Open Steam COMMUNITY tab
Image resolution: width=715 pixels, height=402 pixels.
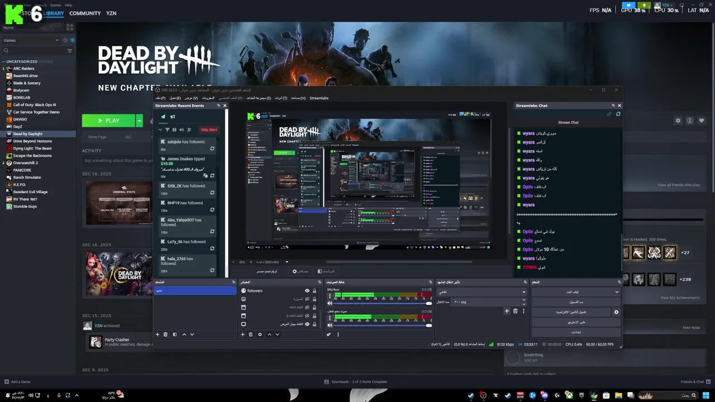[x=85, y=13]
